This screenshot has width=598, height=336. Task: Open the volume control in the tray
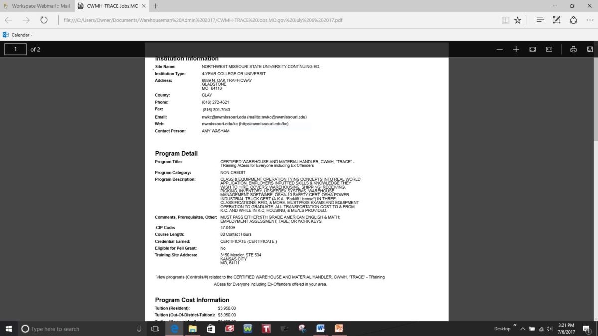550,329
